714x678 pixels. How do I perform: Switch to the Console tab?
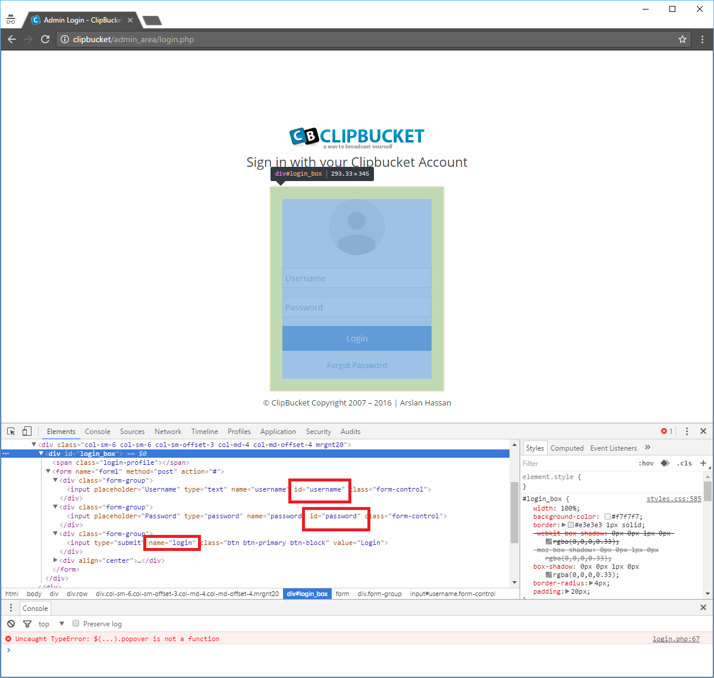point(97,432)
